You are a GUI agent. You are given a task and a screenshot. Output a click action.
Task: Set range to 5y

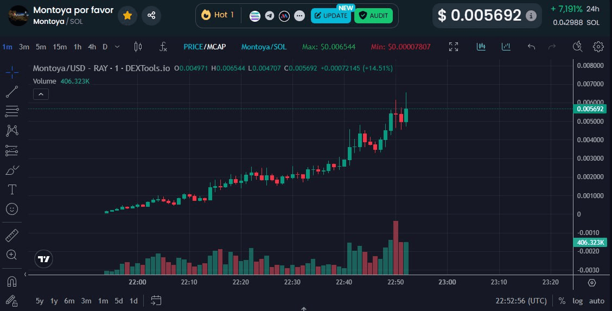tap(40, 301)
